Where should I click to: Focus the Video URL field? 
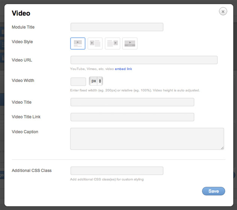[144, 60]
